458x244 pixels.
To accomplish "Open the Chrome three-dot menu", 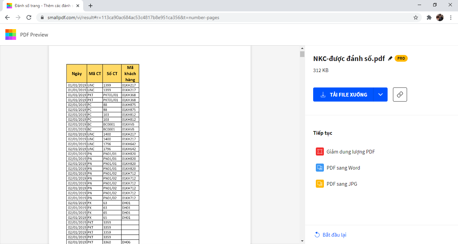I will coord(451,17).
